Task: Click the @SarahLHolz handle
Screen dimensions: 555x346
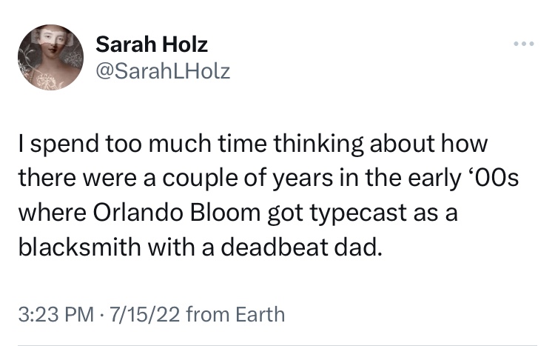Action: point(163,70)
